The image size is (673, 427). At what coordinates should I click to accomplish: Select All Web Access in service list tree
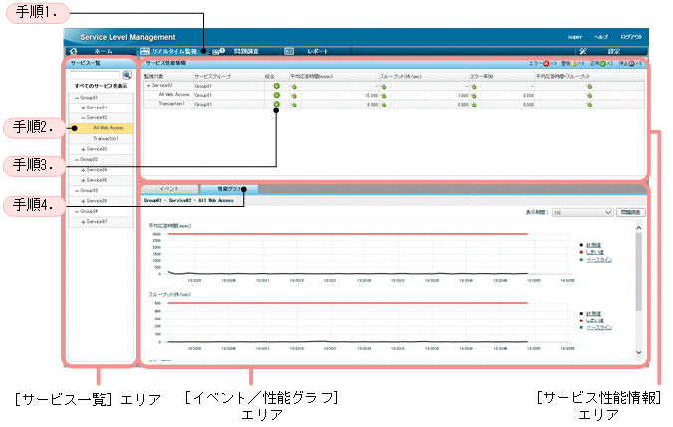pyautogui.click(x=101, y=128)
